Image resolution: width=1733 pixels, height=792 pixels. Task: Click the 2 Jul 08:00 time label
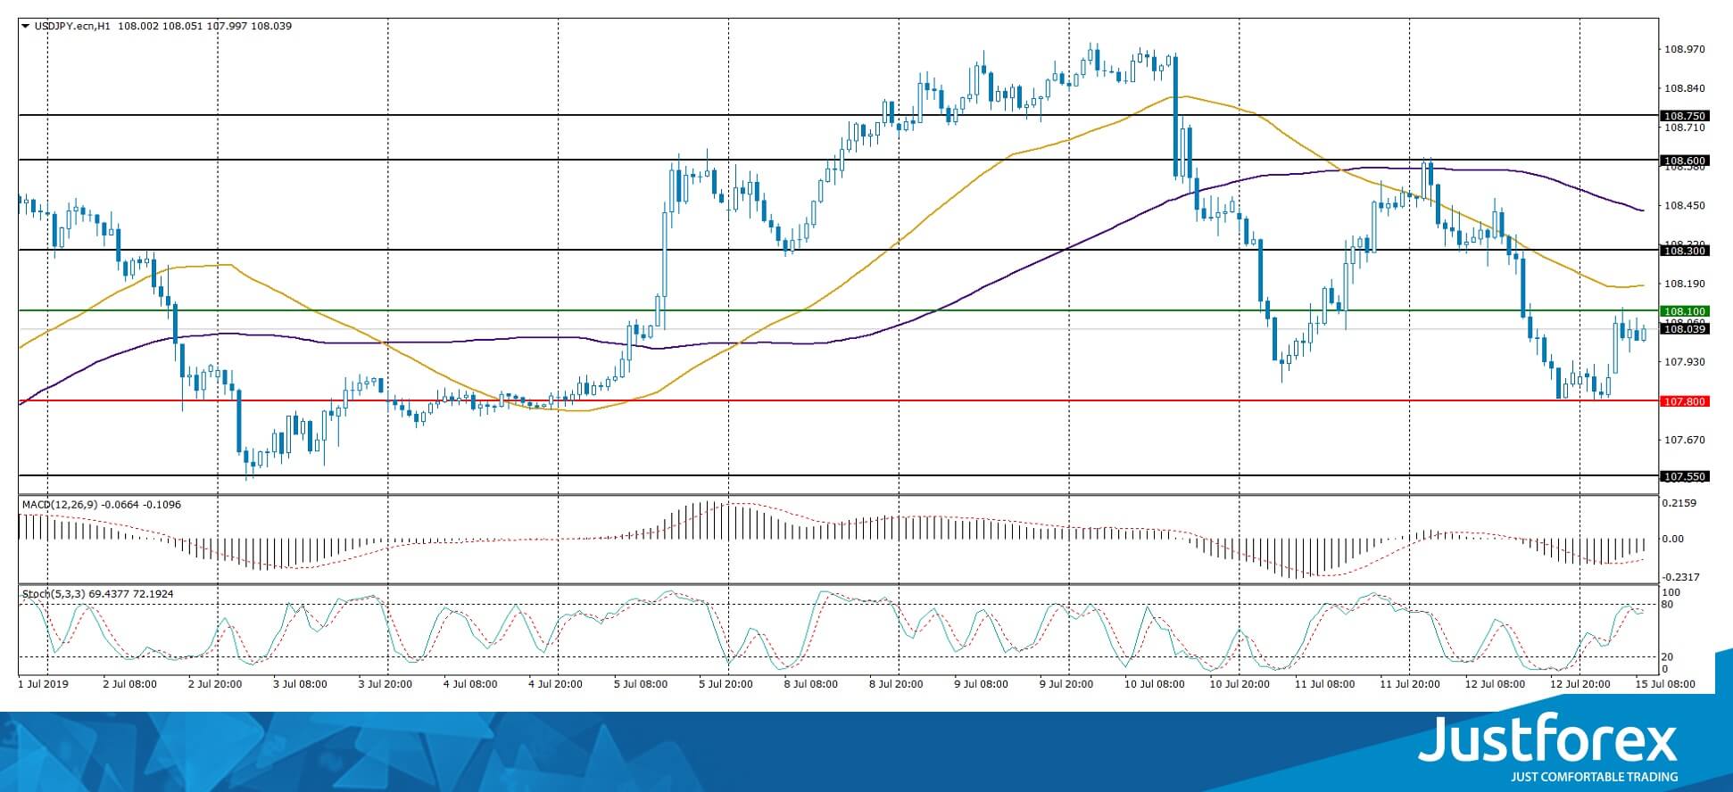pos(130,684)
